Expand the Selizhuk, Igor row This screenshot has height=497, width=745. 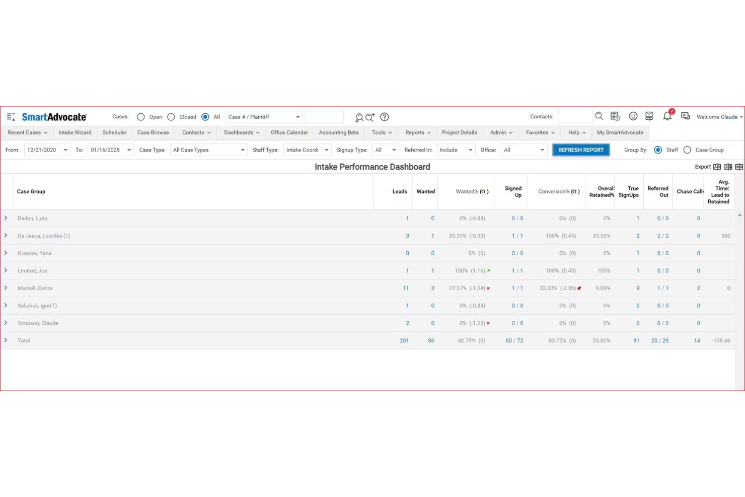point(6,305)
